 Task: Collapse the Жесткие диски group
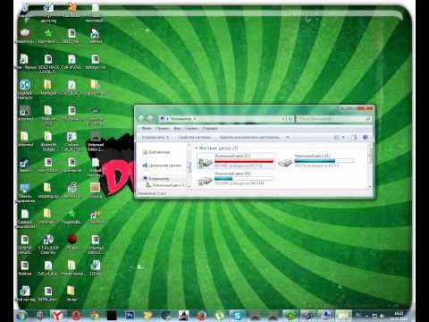coord(197,148)
